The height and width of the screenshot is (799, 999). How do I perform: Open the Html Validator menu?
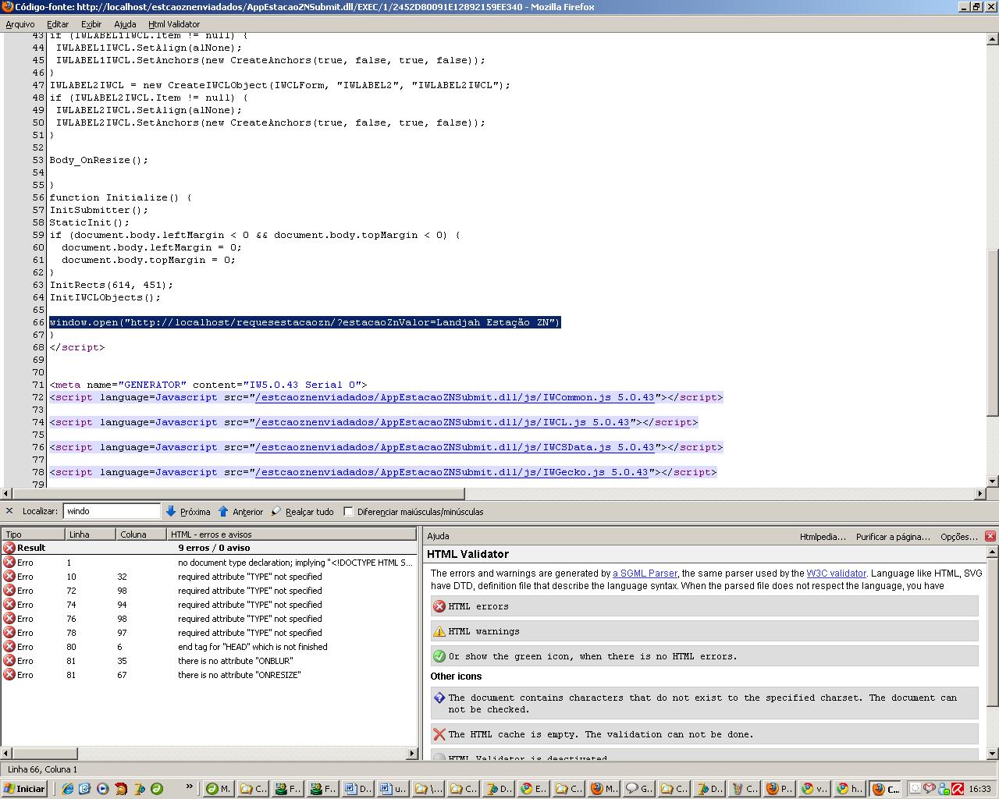pos(174,24)
